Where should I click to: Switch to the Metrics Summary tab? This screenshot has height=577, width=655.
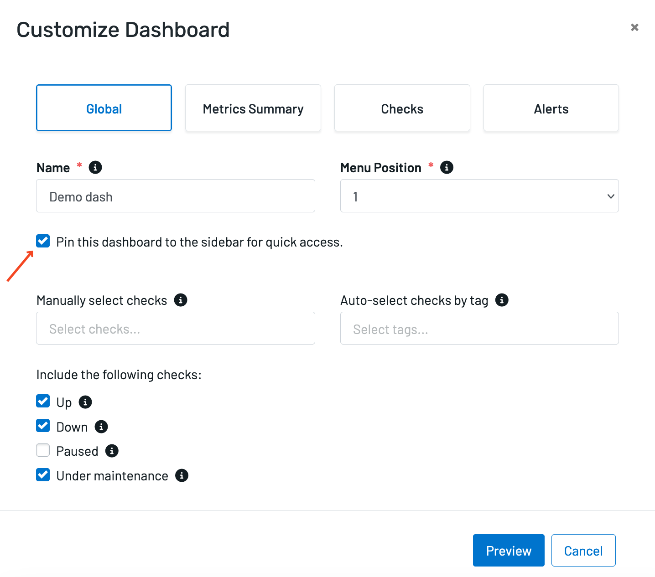coord(253,108)
